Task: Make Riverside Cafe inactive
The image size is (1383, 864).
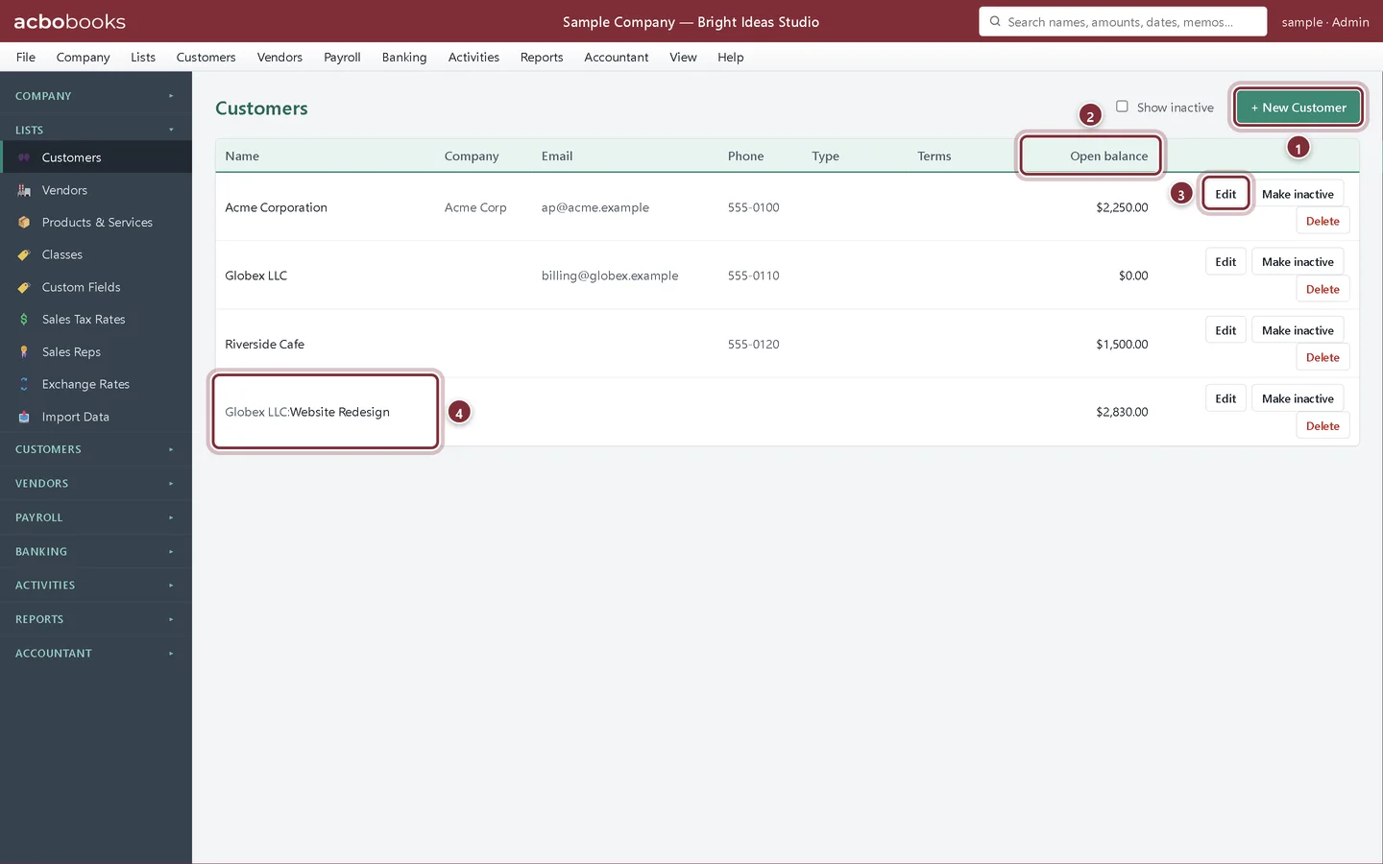Action: point(1298,330)
